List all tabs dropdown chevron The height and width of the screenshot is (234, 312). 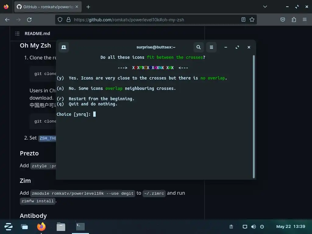(265, 7)
